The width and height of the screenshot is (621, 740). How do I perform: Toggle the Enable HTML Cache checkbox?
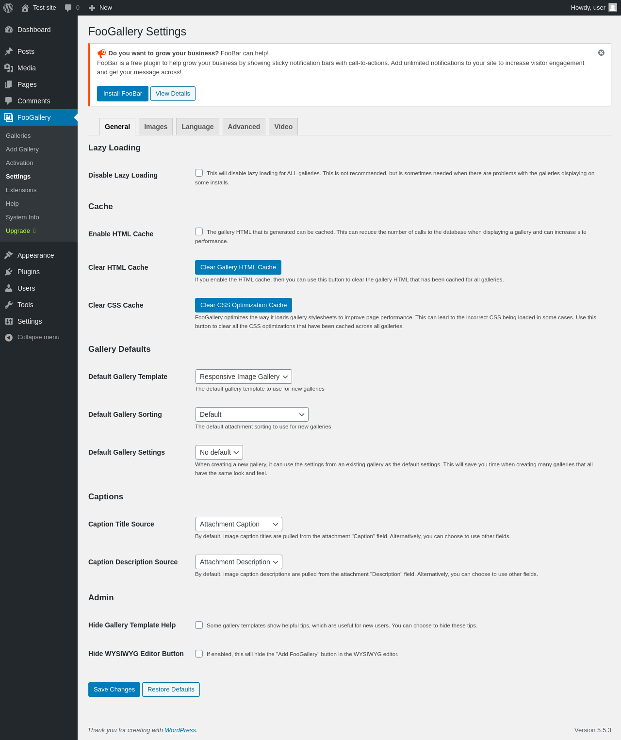click(199, 231)
